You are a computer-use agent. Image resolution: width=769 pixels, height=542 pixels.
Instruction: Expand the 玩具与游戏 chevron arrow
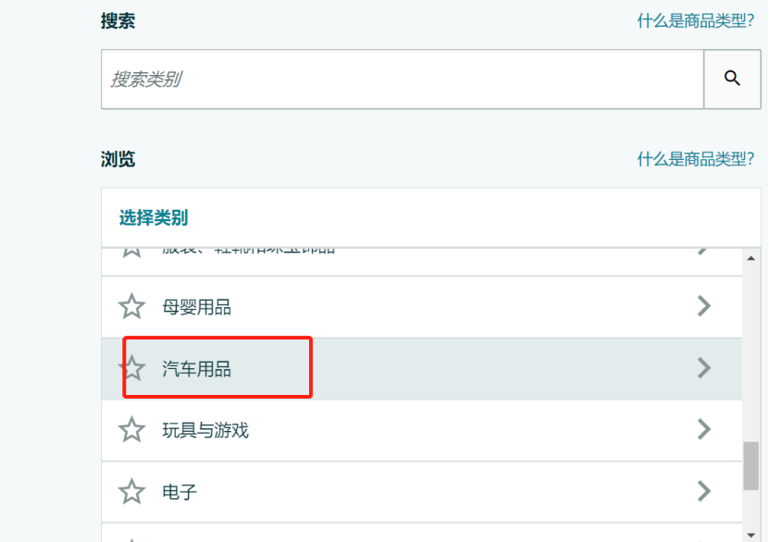pos(704,429)
